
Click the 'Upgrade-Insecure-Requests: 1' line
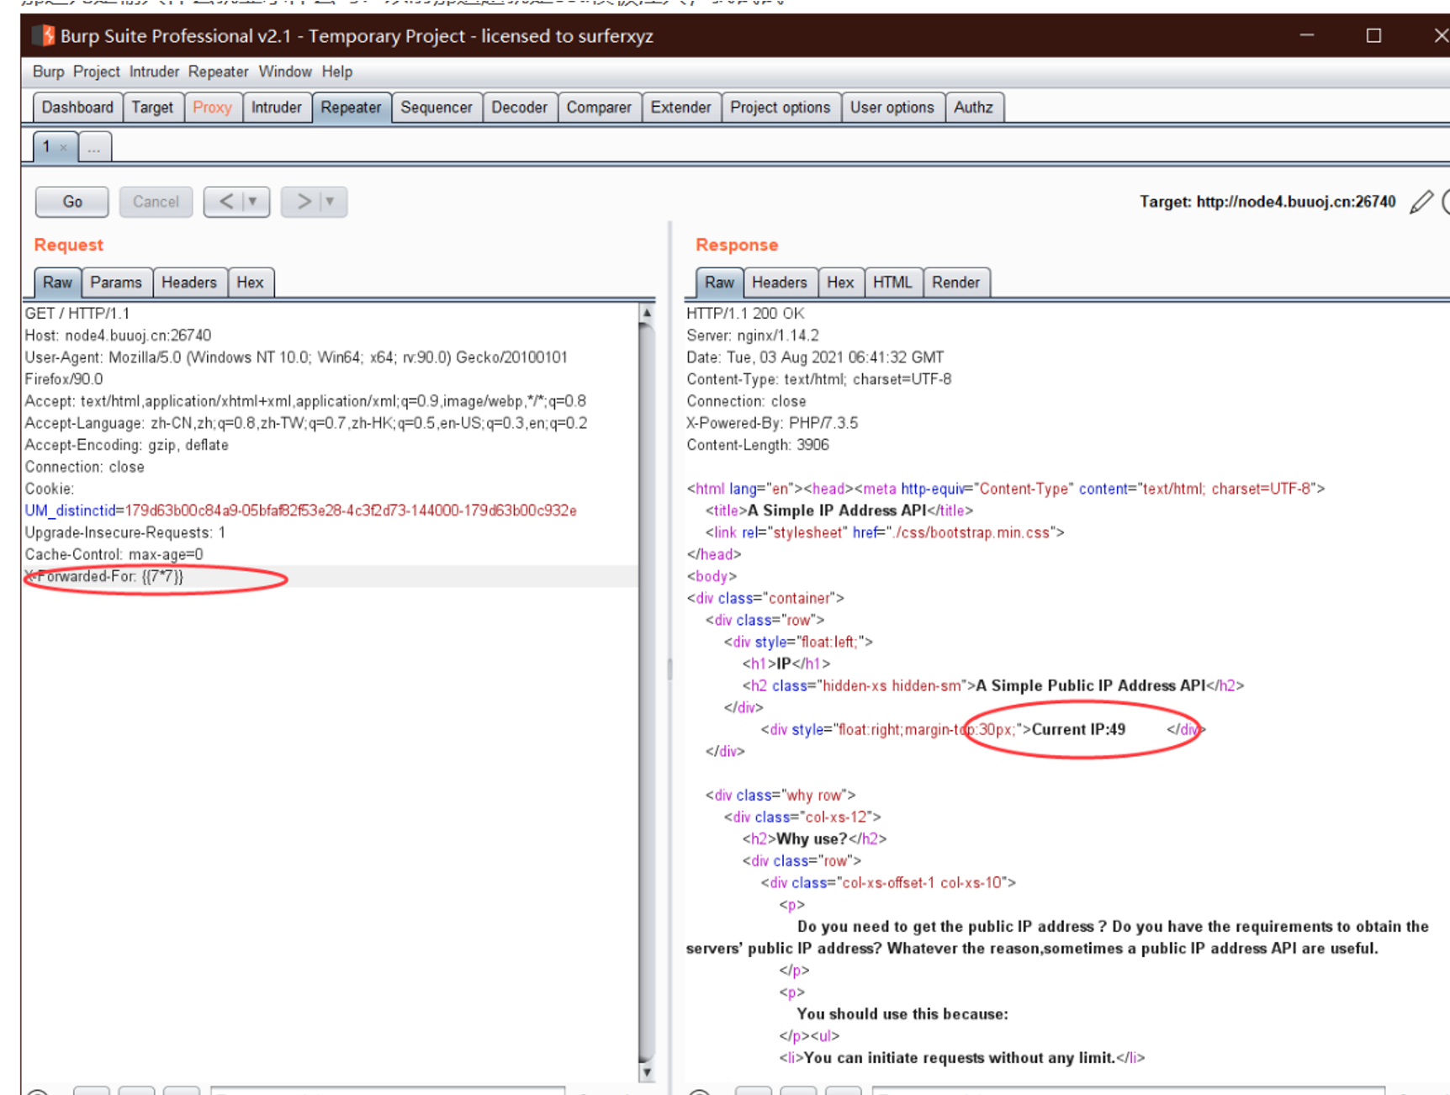pos(125,532)
